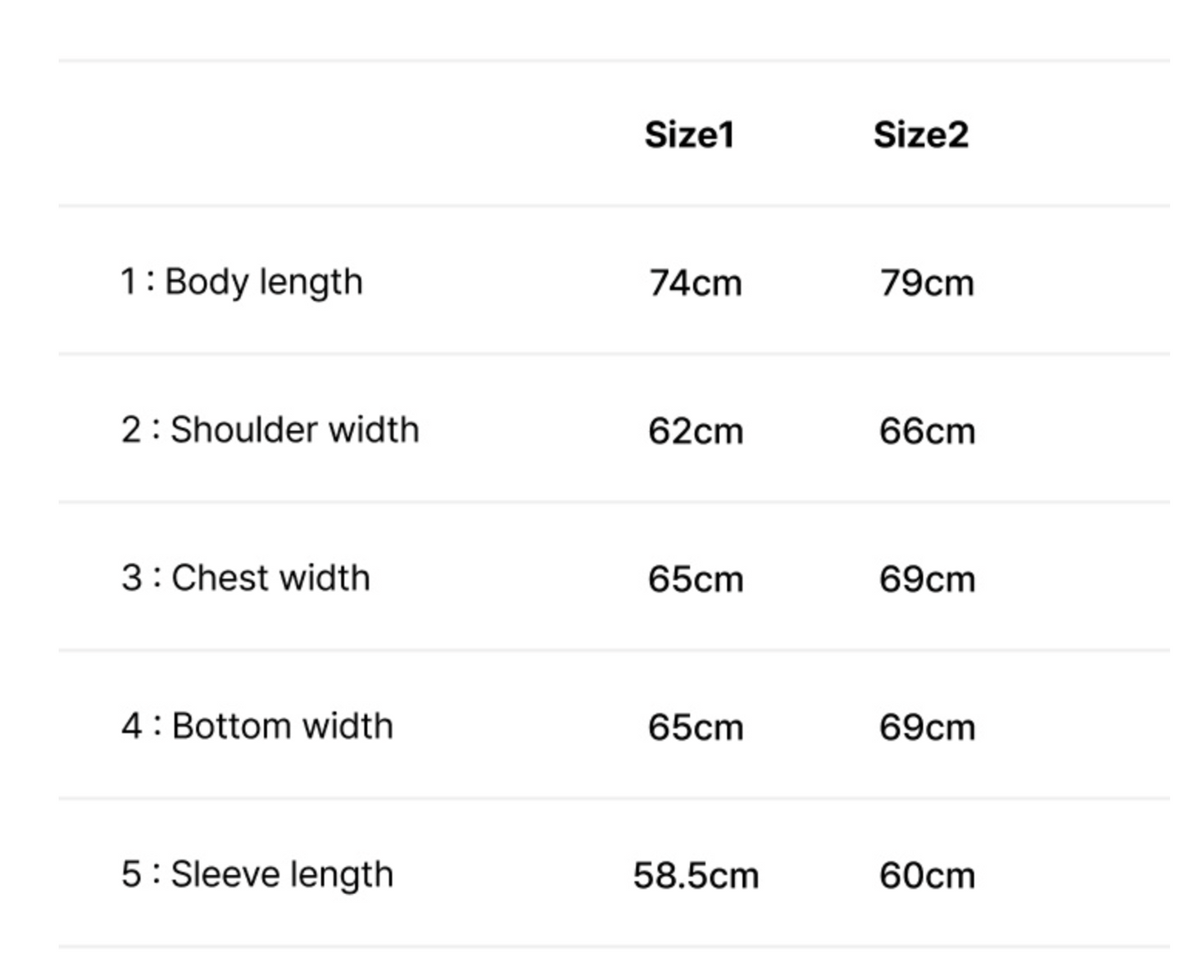
Task: Click the 79cm Body length value
Action: tap(927, 284)
